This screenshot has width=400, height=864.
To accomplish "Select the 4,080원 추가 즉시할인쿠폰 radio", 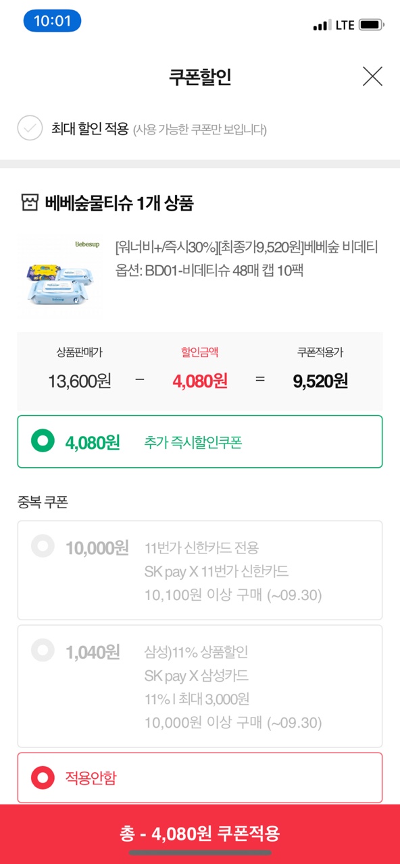I will point(43,442).
